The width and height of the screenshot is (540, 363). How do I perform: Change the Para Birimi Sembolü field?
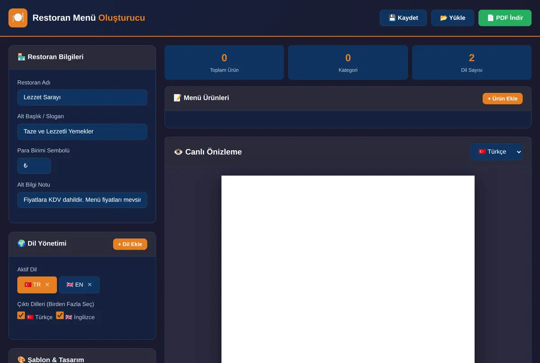tap(34, 166)
